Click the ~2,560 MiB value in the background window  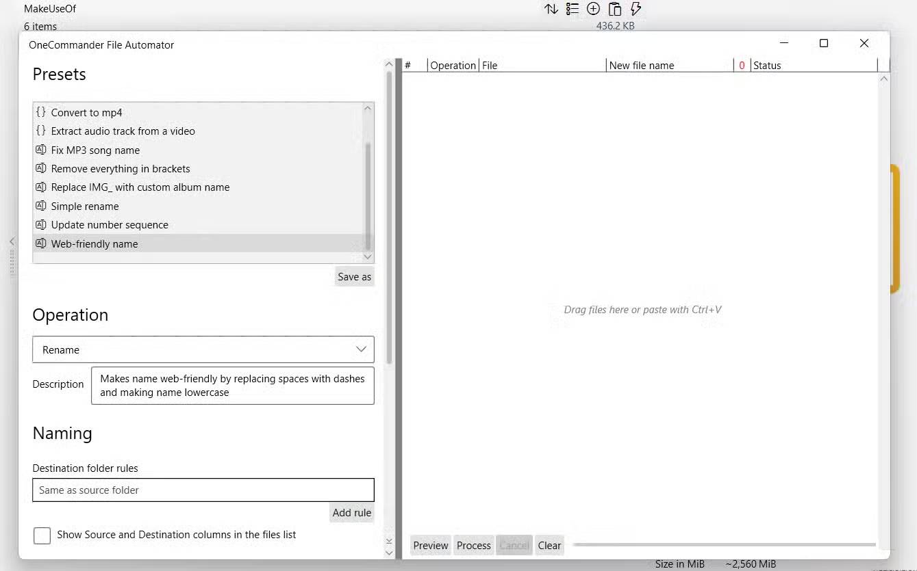pyautogui.click(x=751, y=564)
